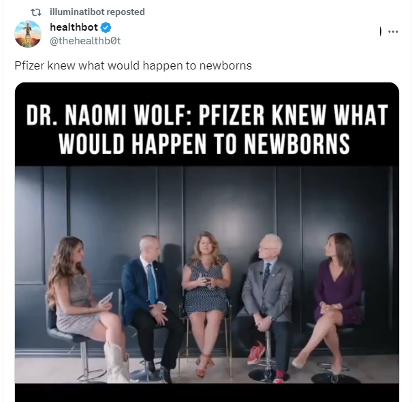This screenshot has width=412, height=402.
Task: Click the white video headline caption
Action: [x=207, y=129]
